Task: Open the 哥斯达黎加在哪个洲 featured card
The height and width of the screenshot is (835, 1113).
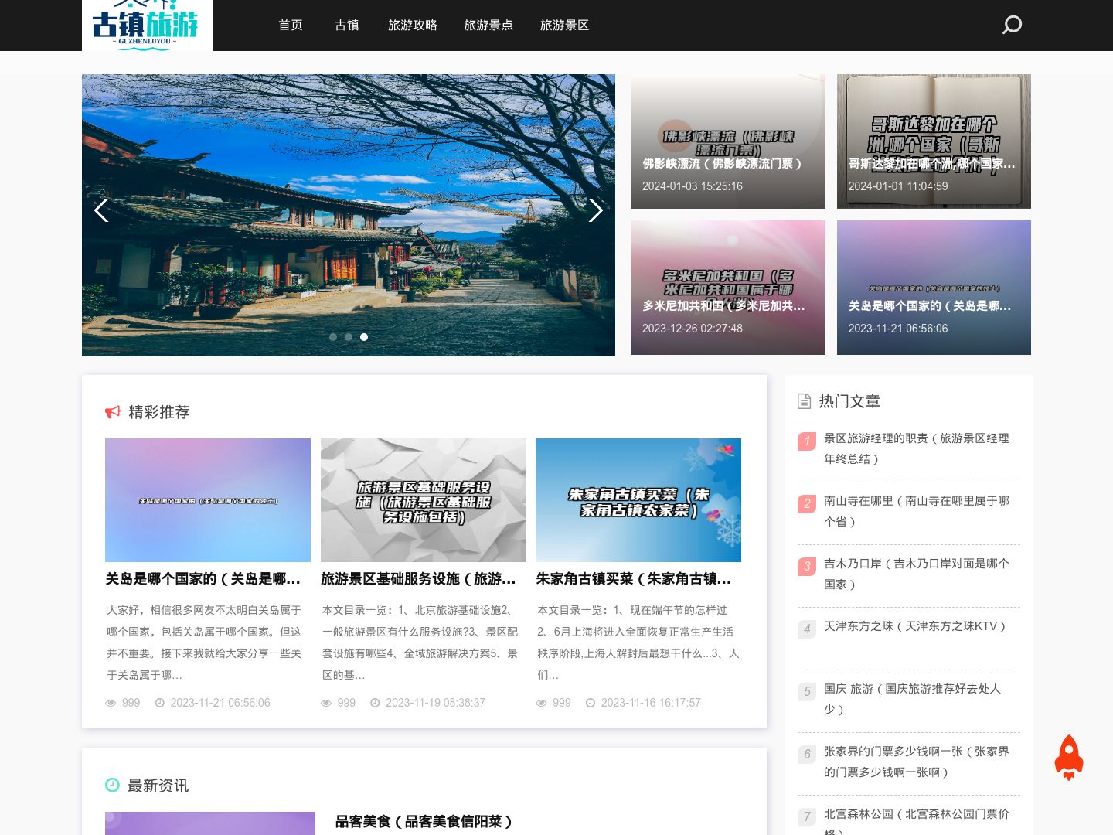Action: point(934,141)
